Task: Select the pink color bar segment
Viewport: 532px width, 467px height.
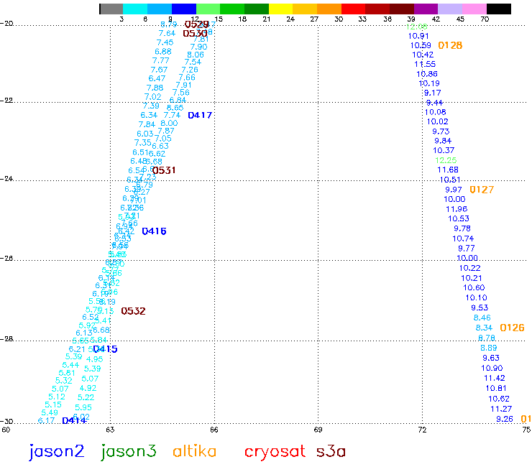Action: tap(474, 9)
